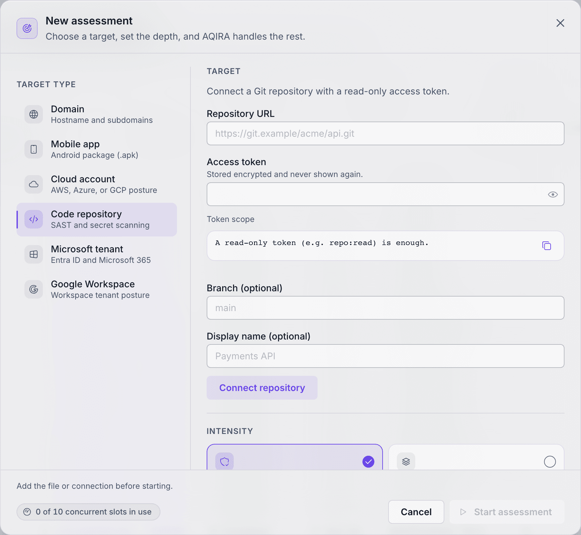This screenshot has width=581, height=535.
Task: Click the Cloud account cloud icon
Action: (34, 184)
